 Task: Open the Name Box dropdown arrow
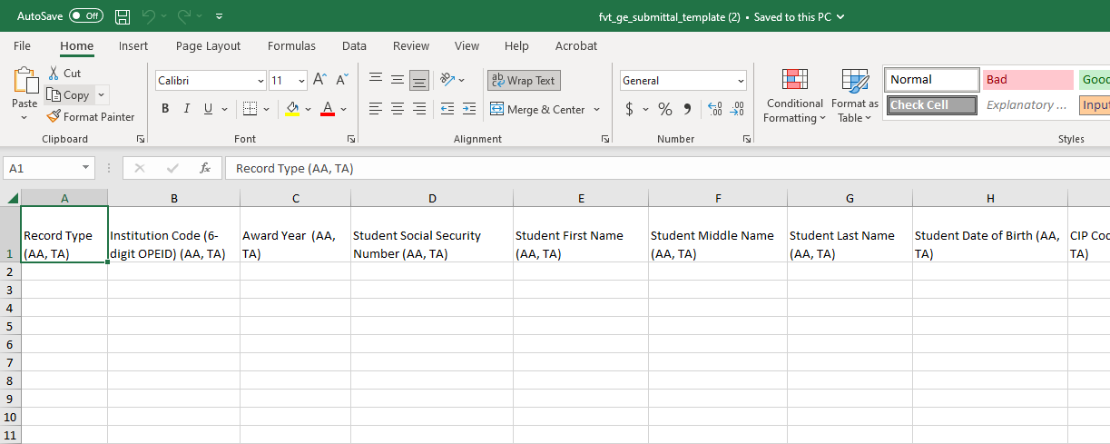point(86,168)
